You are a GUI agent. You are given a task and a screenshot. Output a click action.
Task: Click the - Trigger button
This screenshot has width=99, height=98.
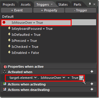[81, 10]
